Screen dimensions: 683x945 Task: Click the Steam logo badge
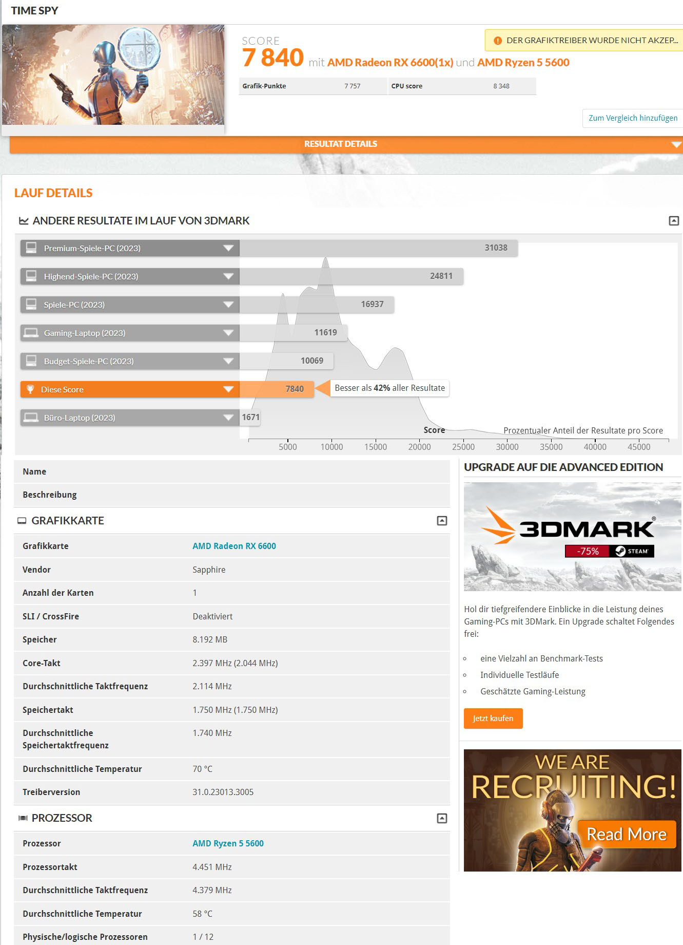pyautogui.click(x=632, y=551)
